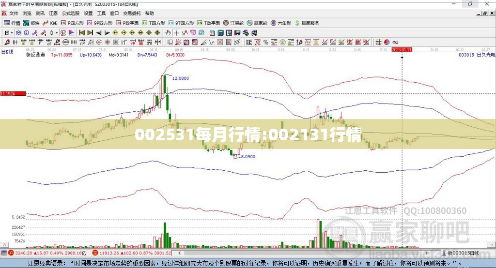Image resolution: width=496 pixels, height=268 pixels.
Task: Click the 2023-01-11 date marker
Action: 402,50
